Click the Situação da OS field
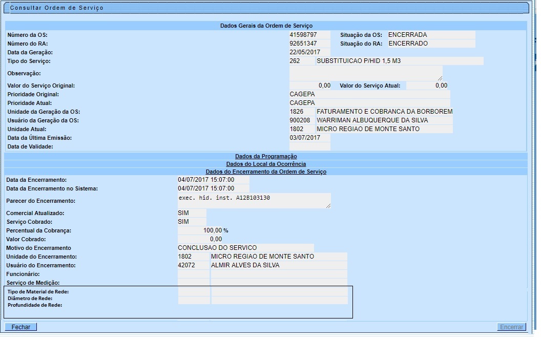 tap(430, 35)
